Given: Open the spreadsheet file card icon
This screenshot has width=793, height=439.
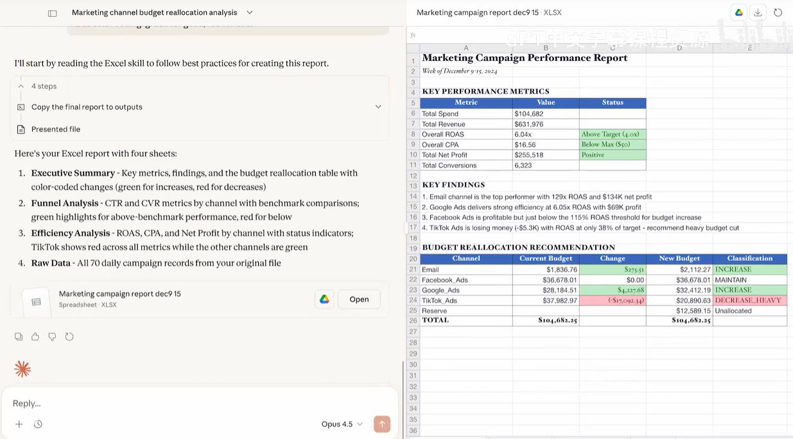Looking at the screenshot, I should pos(36,302).
